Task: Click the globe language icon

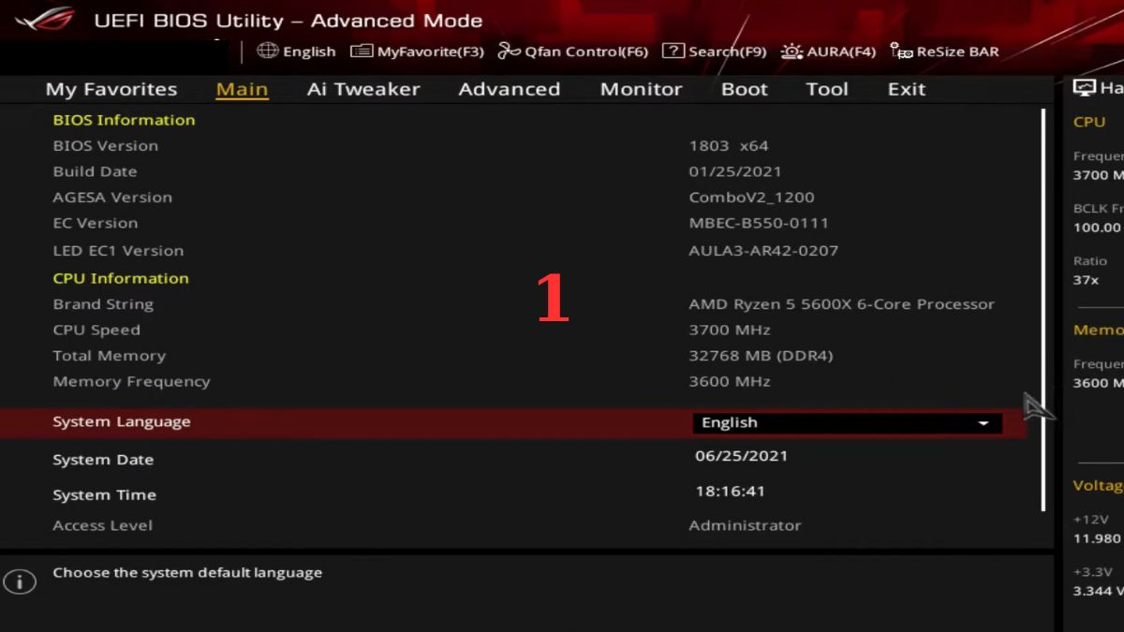Action: [268, 51]
